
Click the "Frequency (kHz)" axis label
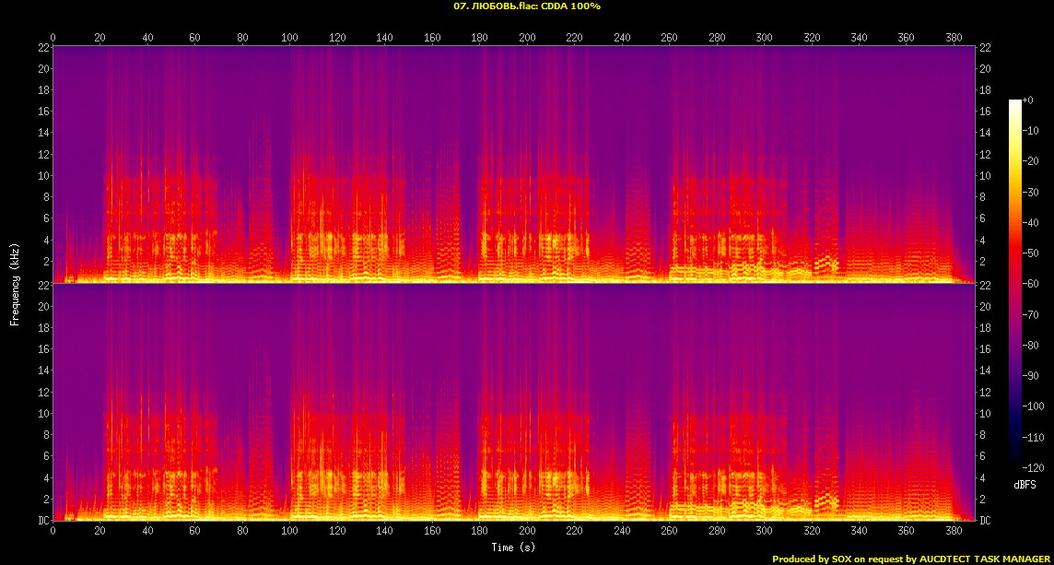tap(14, 283)
